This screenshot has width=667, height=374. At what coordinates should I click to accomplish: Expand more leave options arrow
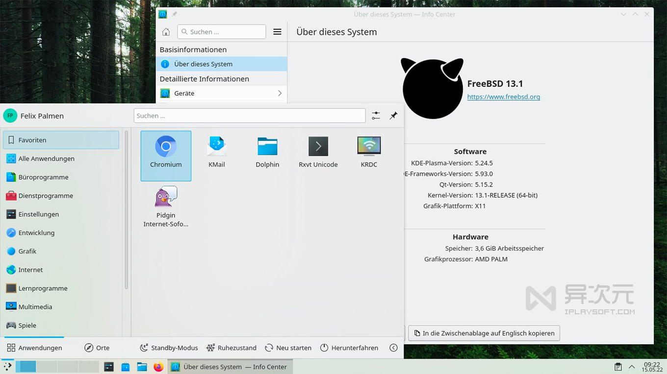coord(393,348)
